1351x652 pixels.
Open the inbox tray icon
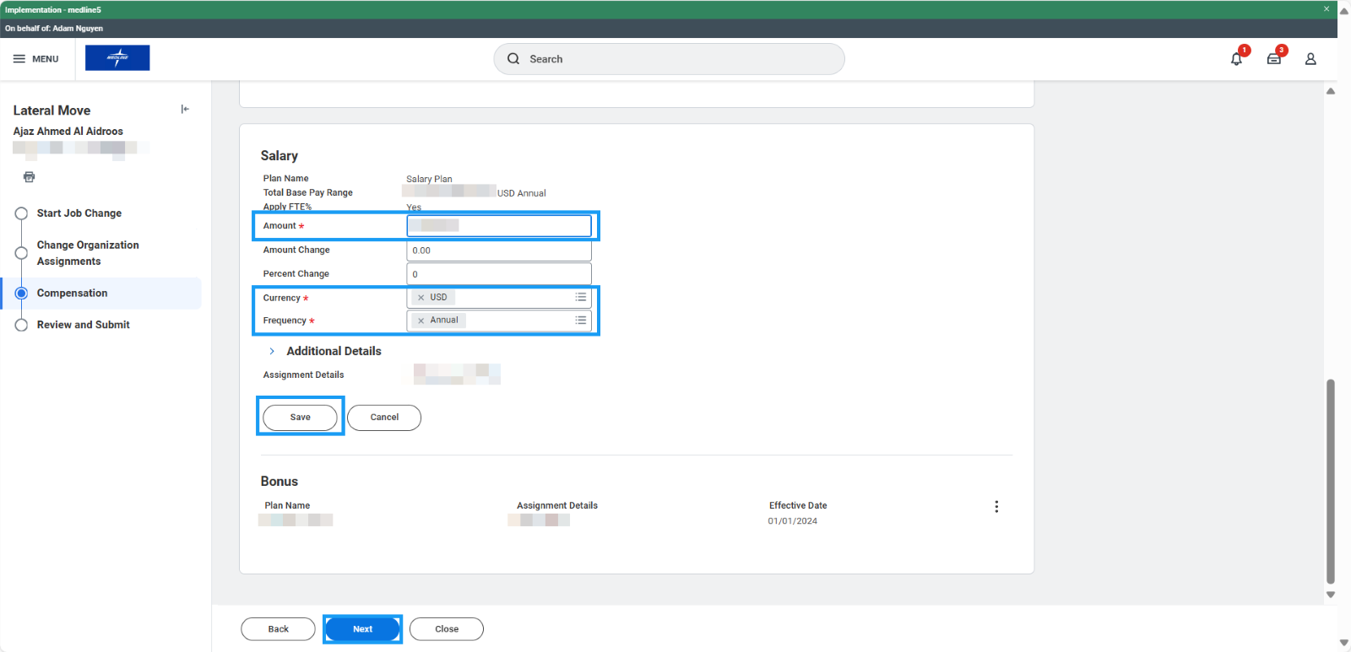1273,59
